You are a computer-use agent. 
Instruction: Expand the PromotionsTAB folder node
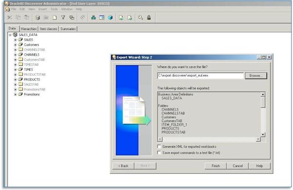click(x=16, y=90)
